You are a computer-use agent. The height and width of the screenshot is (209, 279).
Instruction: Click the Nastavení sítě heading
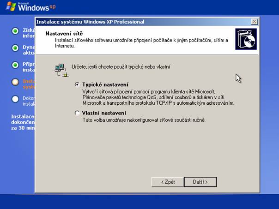click(x=64, y=34)
